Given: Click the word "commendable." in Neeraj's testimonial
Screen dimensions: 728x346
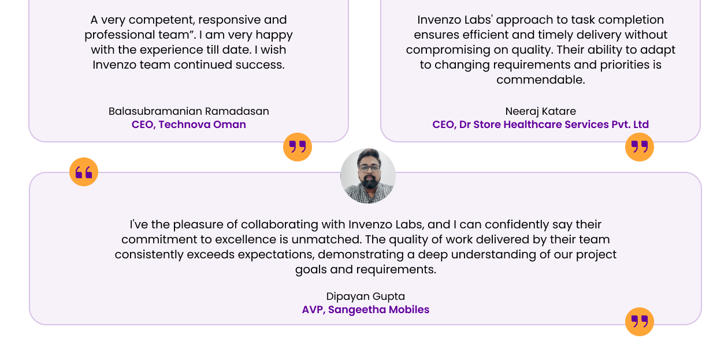Looking at the screenshot, I should pyautogui.click(x=541, y=80).
